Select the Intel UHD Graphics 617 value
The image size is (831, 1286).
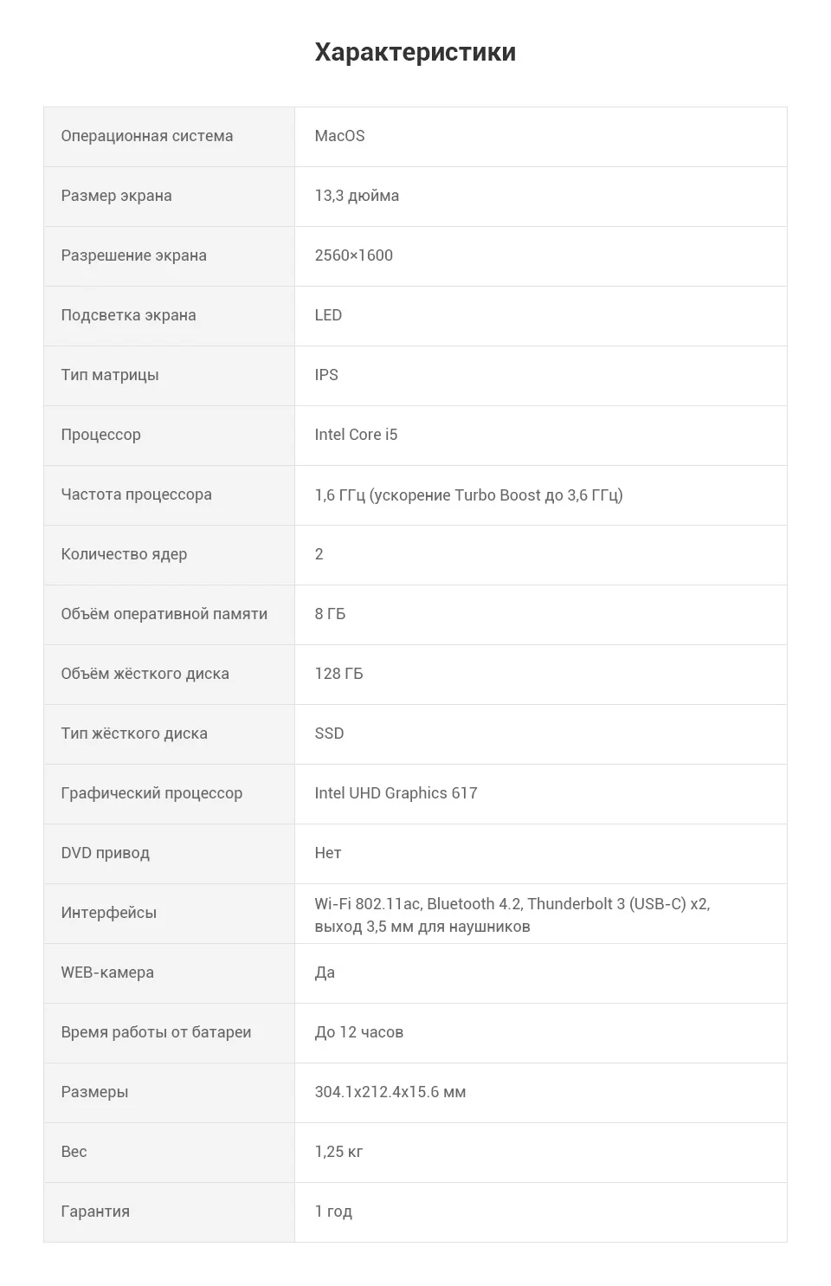coord(396,793)
